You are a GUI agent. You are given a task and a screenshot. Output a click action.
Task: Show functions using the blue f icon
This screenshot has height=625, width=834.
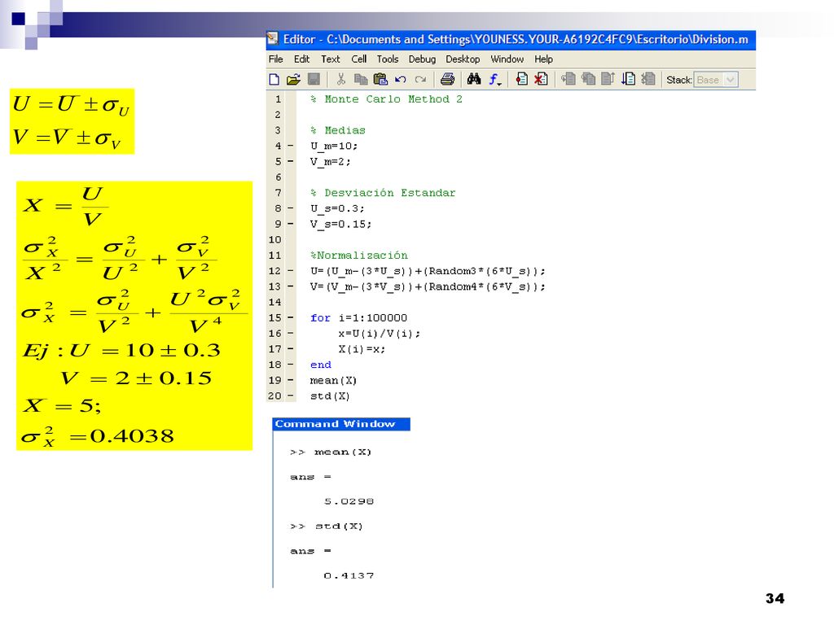(495, 80)
